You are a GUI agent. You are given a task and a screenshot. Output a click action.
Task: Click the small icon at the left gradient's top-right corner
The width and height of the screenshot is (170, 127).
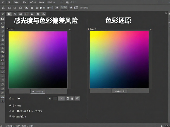point(70,30)
